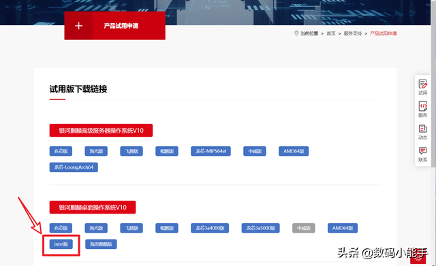Click the 联系 chat icon in sidebar

tap(422, 151)
